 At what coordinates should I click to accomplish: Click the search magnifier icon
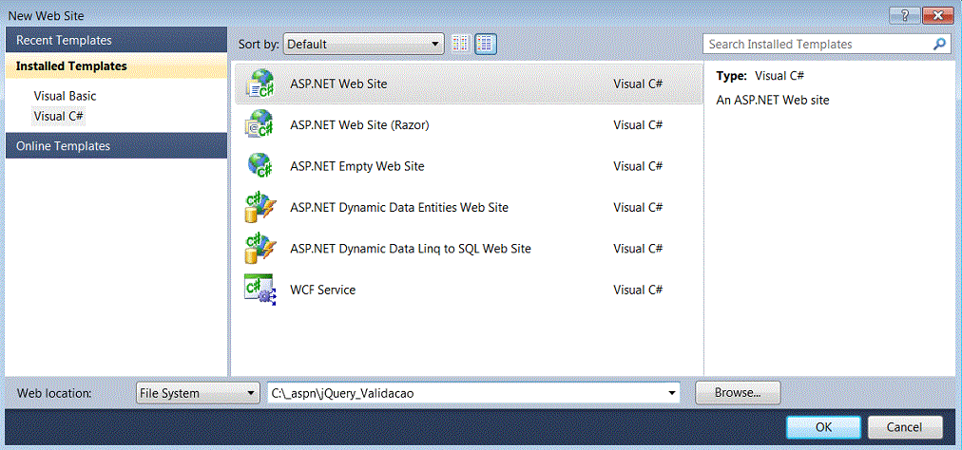(939, 44)
